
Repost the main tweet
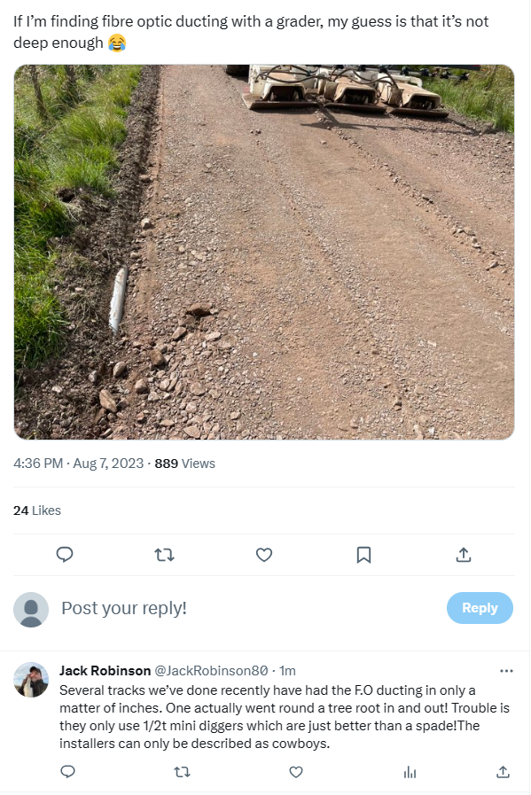click(x=164, y=553)
